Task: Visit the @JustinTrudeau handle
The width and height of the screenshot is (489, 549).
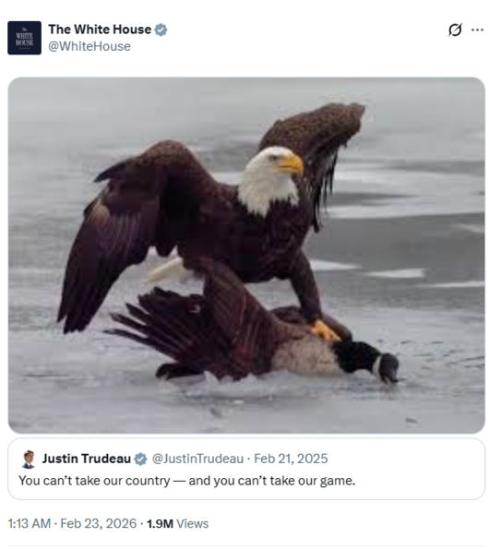Action: [x=197, y=459]
